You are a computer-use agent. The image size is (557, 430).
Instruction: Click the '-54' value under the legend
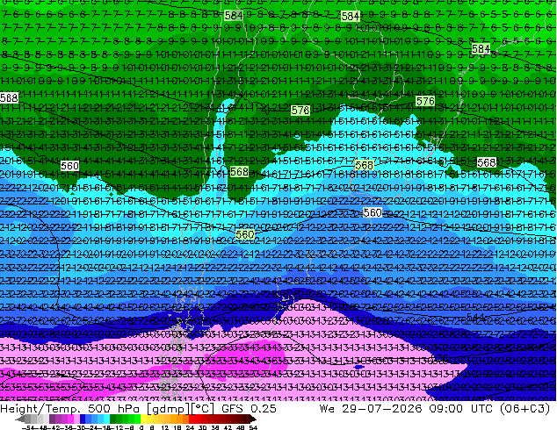coord(27,427)
